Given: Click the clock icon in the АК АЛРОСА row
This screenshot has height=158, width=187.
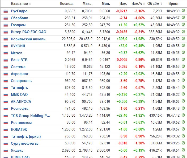Looking at the screenshot, I should pyautogui.click(x=183, y=101).
